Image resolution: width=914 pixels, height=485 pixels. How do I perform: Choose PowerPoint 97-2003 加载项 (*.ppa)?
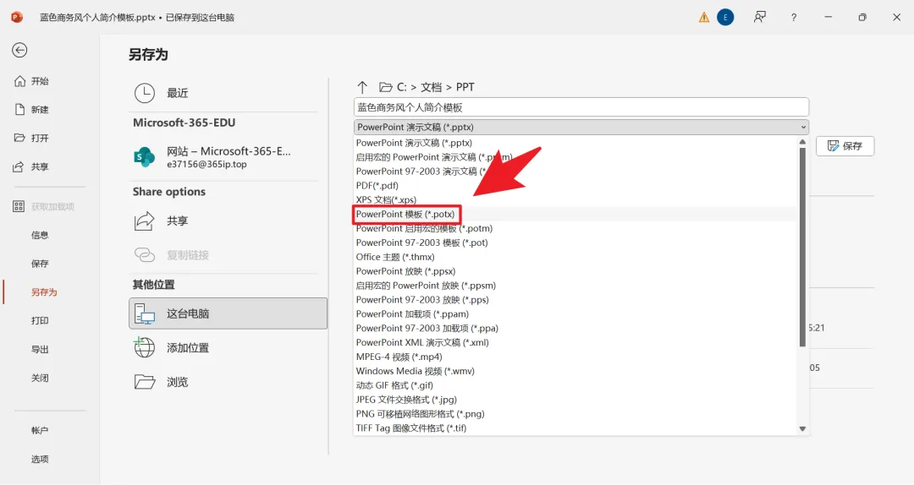tap(575, 329)
